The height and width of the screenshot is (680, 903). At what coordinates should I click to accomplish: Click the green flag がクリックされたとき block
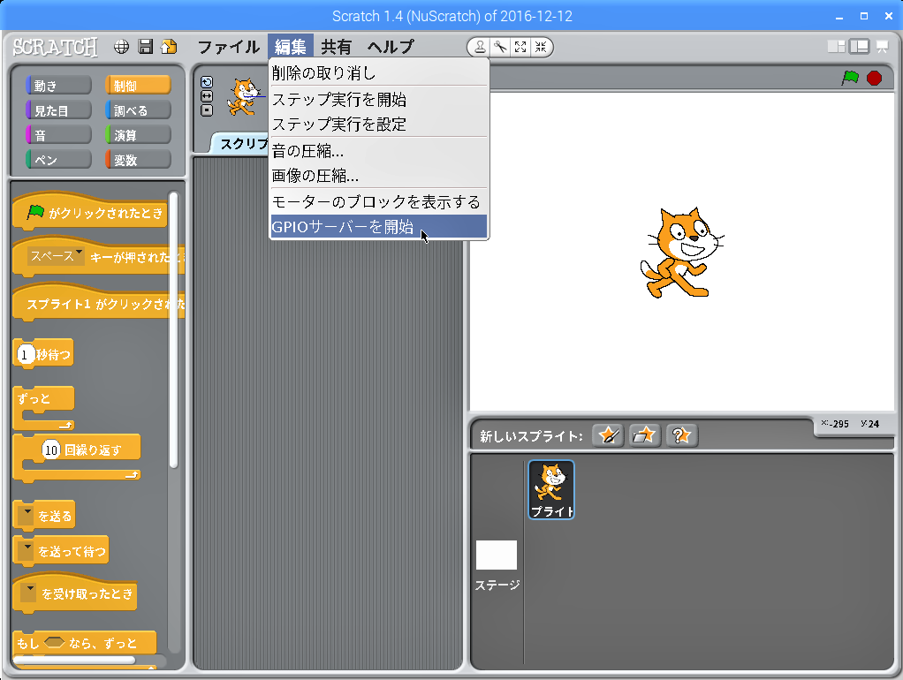(x=90, y=210)
